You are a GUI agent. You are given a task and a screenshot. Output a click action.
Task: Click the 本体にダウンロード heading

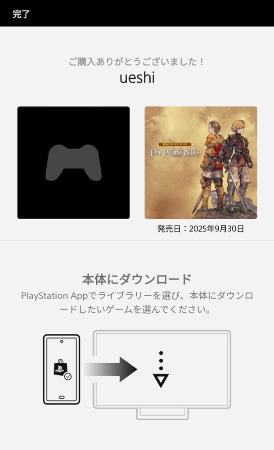tap(137, 279)
